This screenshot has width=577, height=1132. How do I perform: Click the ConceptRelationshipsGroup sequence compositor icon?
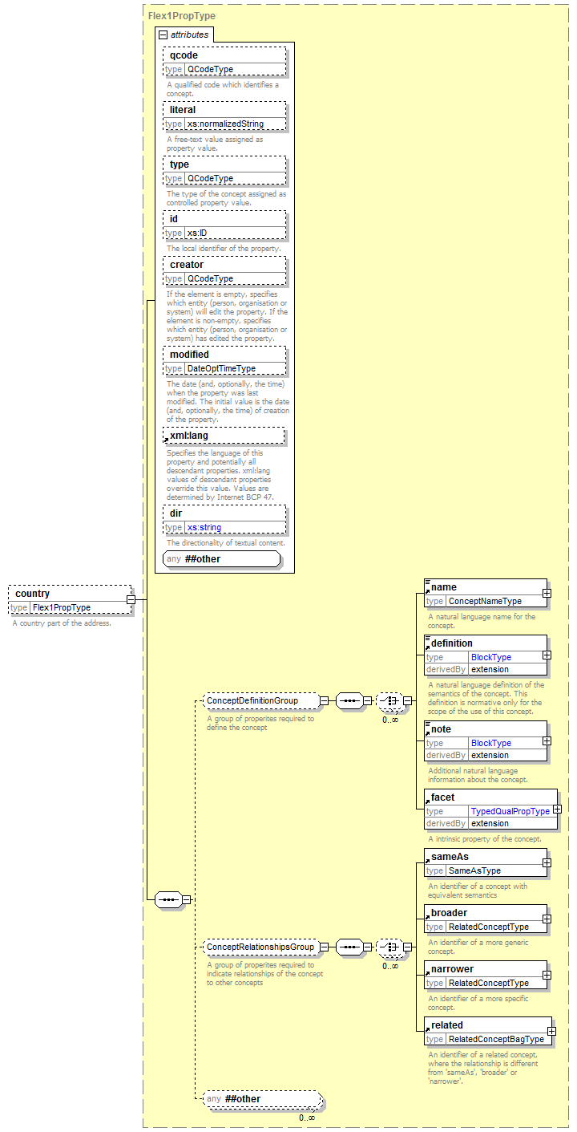click(x=349, y=947)
